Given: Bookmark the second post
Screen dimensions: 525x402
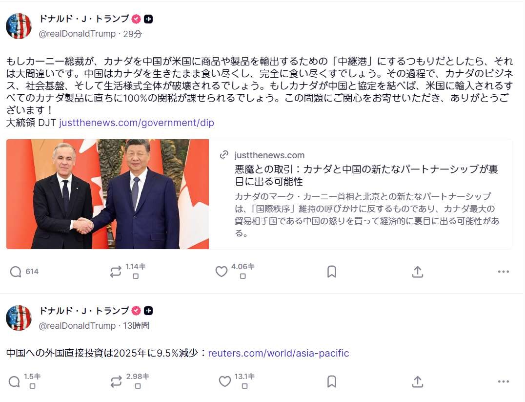Looking at the screenshot, I should pos(331,381).
